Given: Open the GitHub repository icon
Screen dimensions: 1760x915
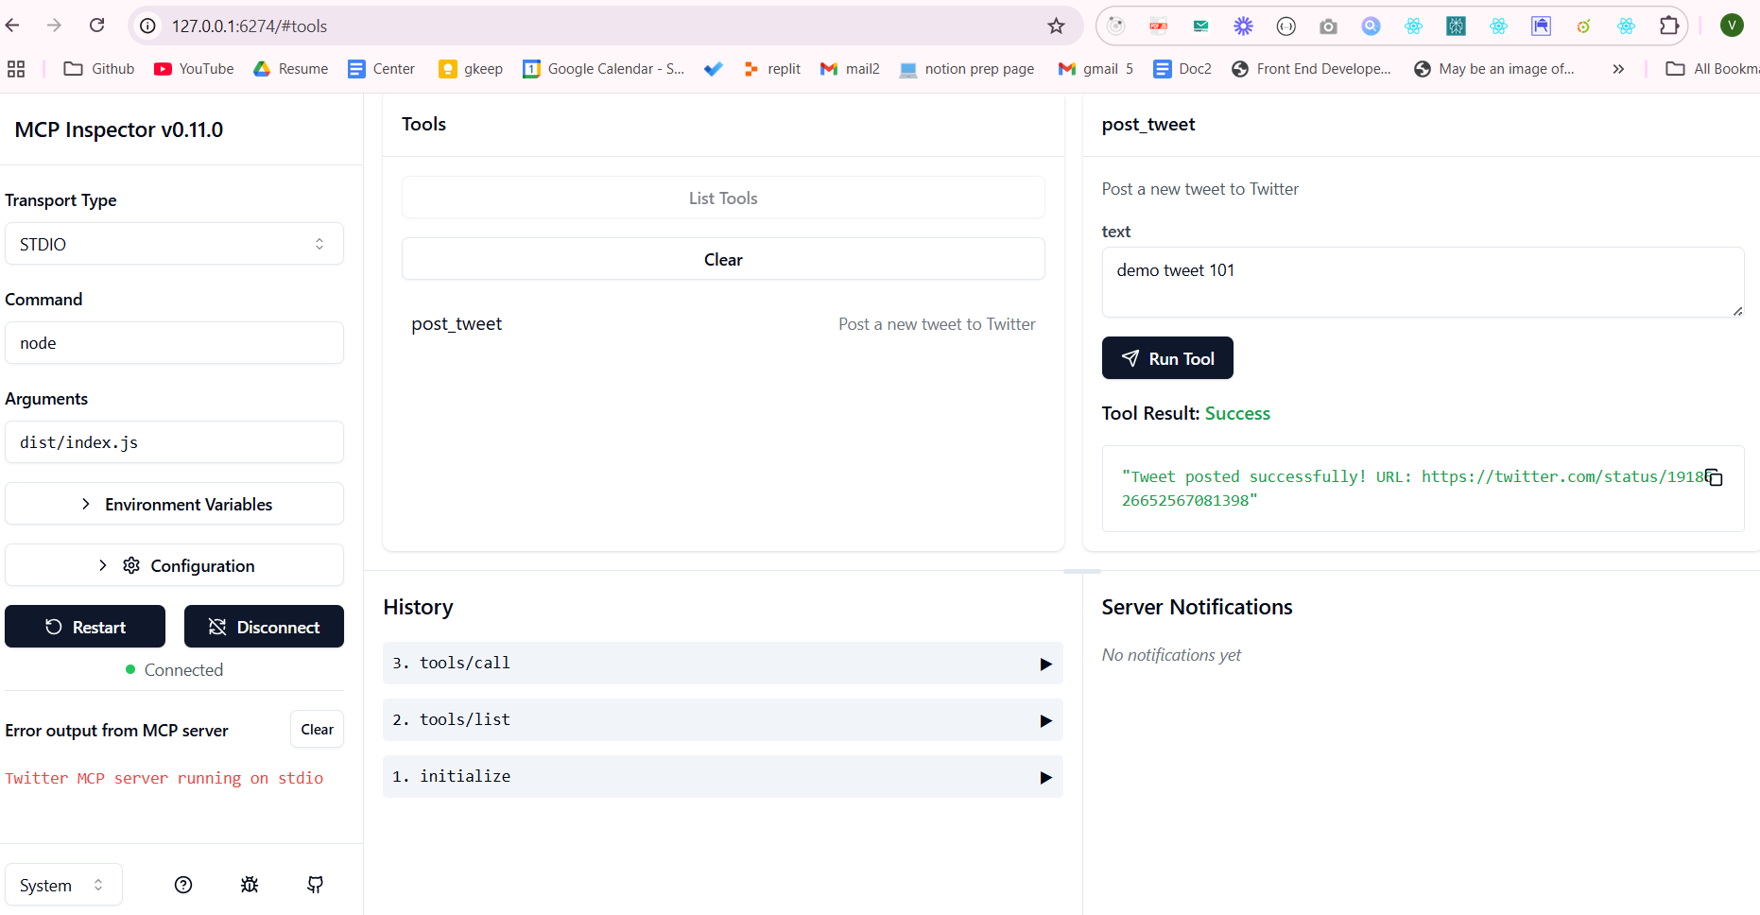Looking at the screenshot, I should point(316,885).
